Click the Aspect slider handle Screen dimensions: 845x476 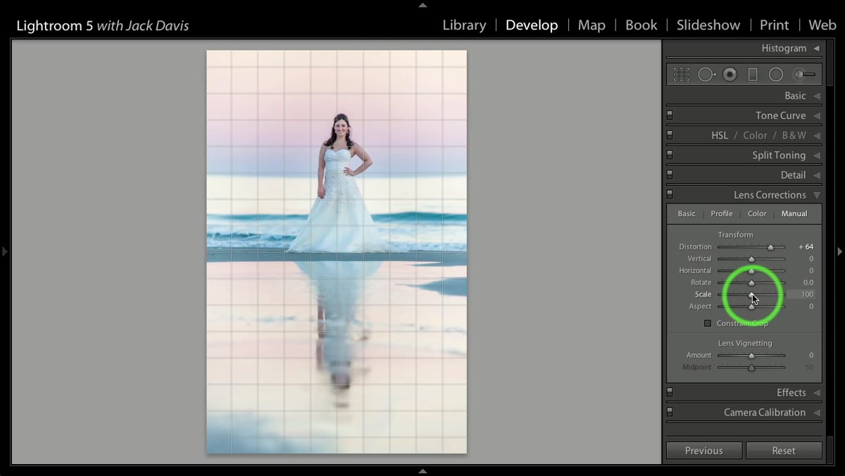[x=751, y=307]
